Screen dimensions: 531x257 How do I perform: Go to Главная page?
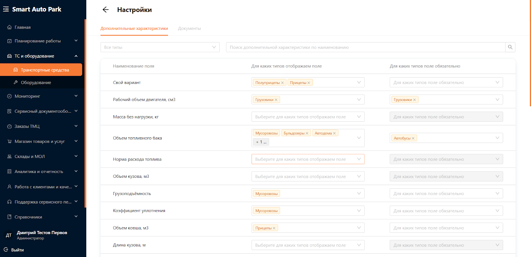click(23, 27)
